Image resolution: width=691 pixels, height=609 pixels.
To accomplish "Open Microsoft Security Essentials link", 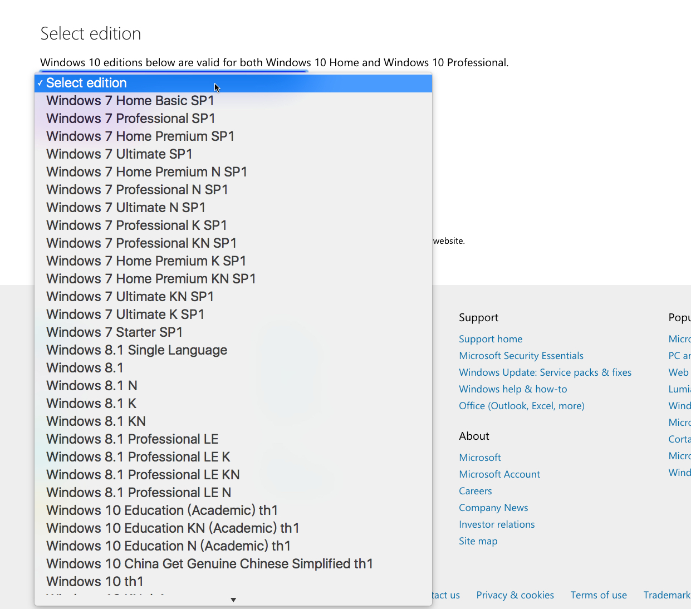I will tap(521, 356).
